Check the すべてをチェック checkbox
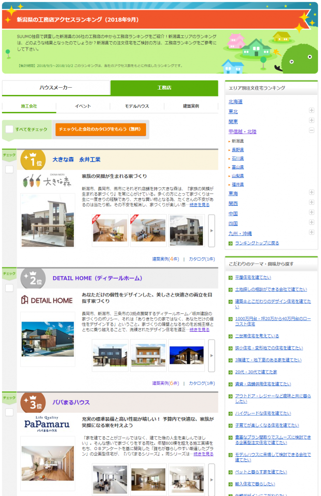This screenshot has height=496, width=321. coord(9,129)
